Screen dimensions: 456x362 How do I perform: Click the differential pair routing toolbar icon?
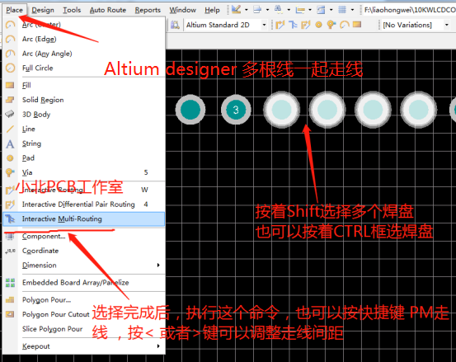click(x=306, y=25)
